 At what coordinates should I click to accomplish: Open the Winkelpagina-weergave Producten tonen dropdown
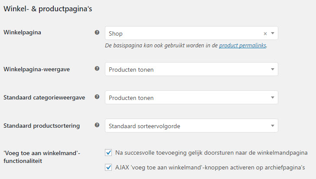click(192, 69)
